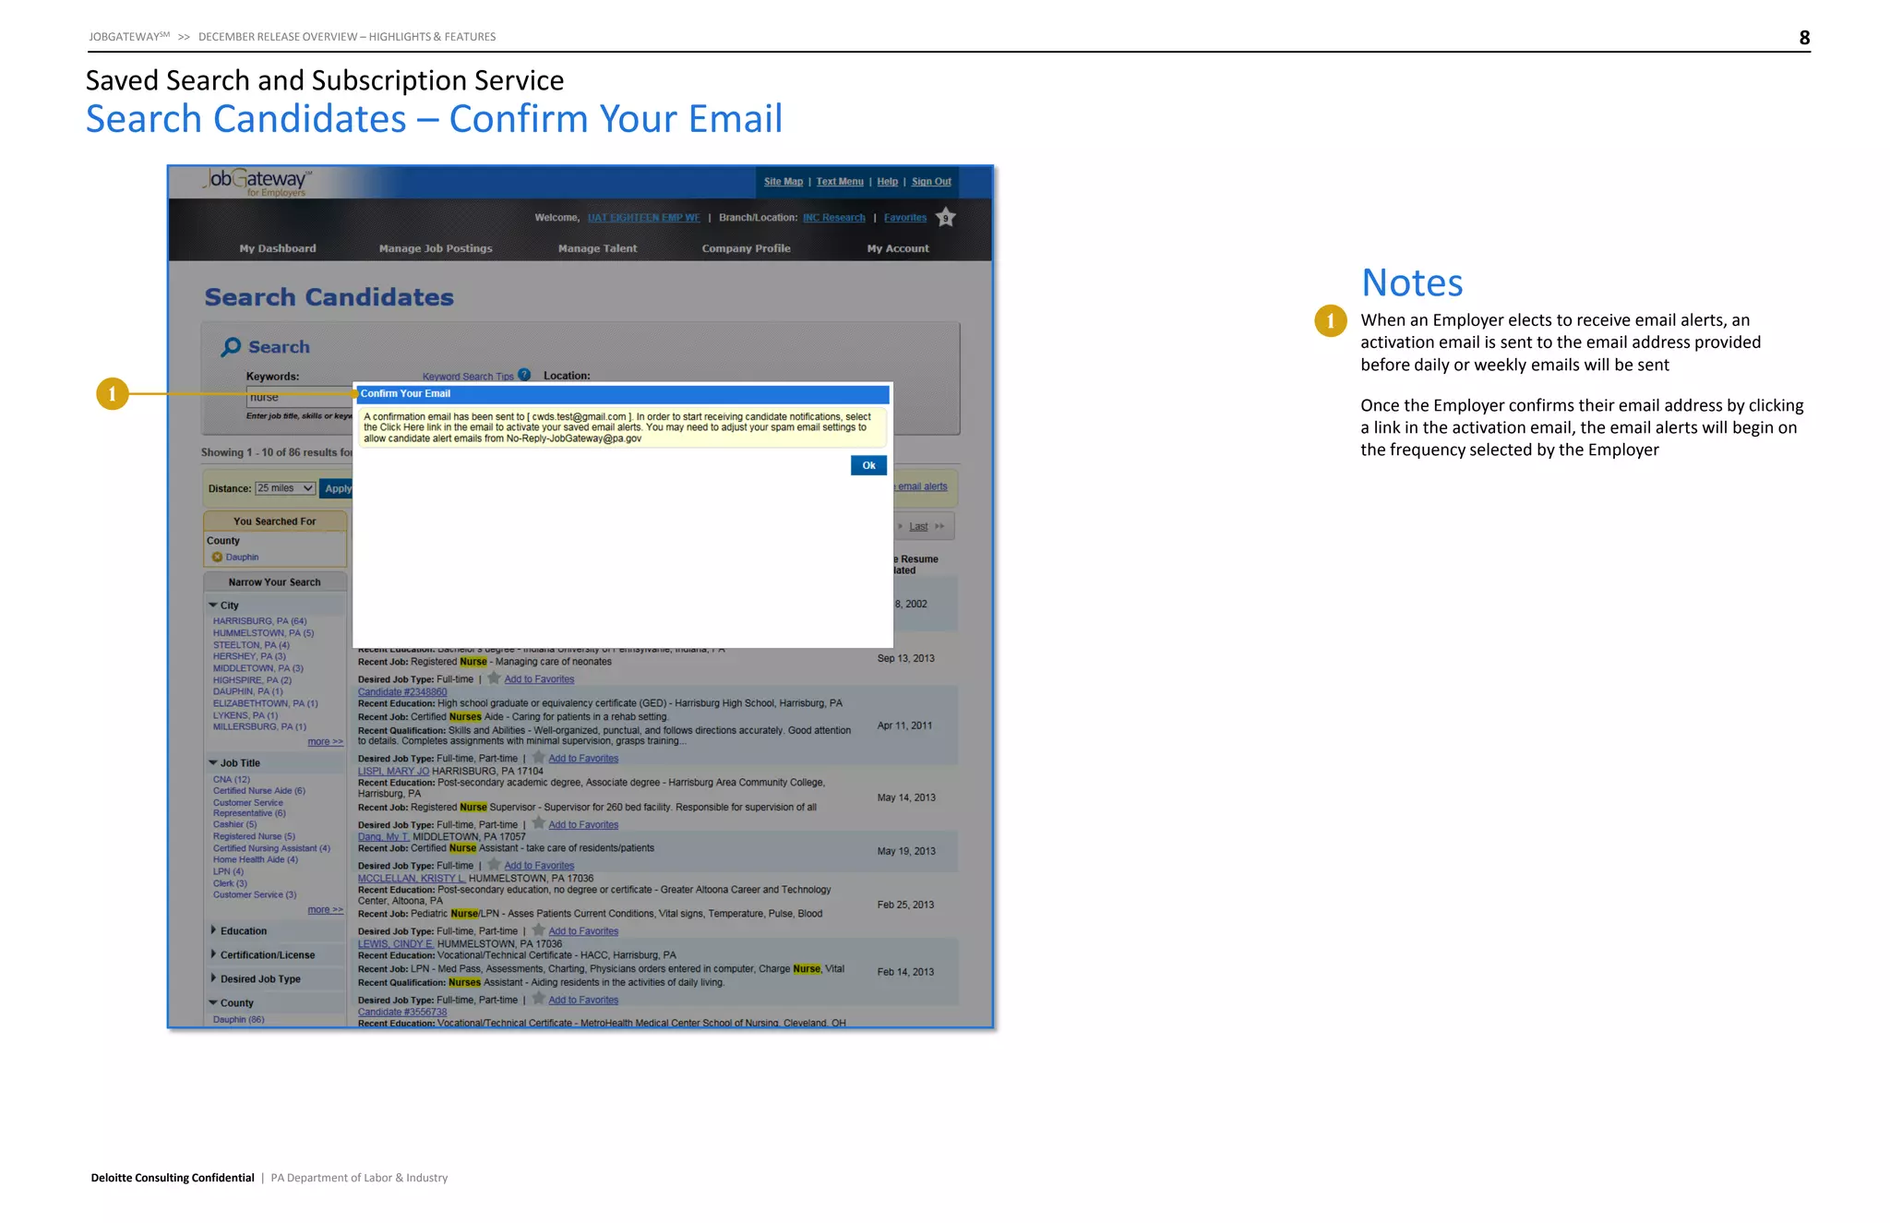This screenshot has width=1890, height=1223.
Task: Open the Text Menu link
Action: click(x=840, y=182)
